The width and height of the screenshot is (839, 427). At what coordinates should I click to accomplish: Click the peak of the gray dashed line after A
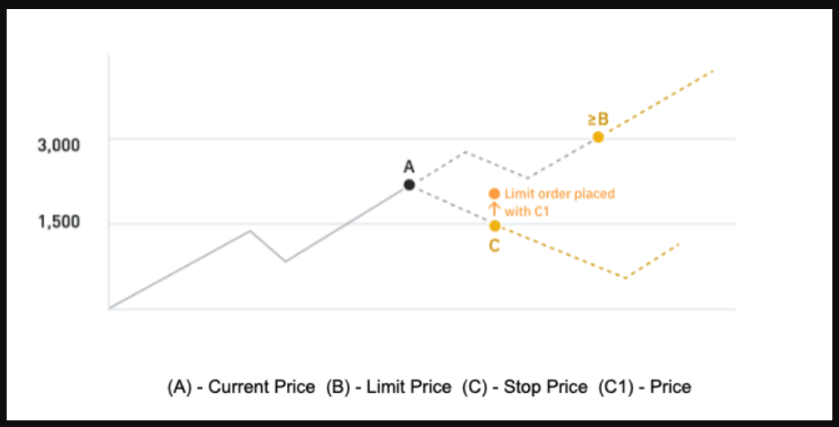coord(466,152)
